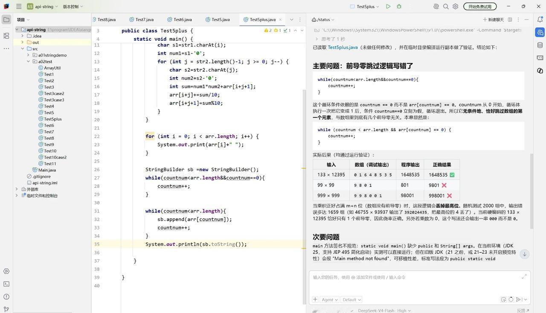546x313 pixels.
Task: Show more tool windows (three dots, left stripe)
Action: [6, 49]
